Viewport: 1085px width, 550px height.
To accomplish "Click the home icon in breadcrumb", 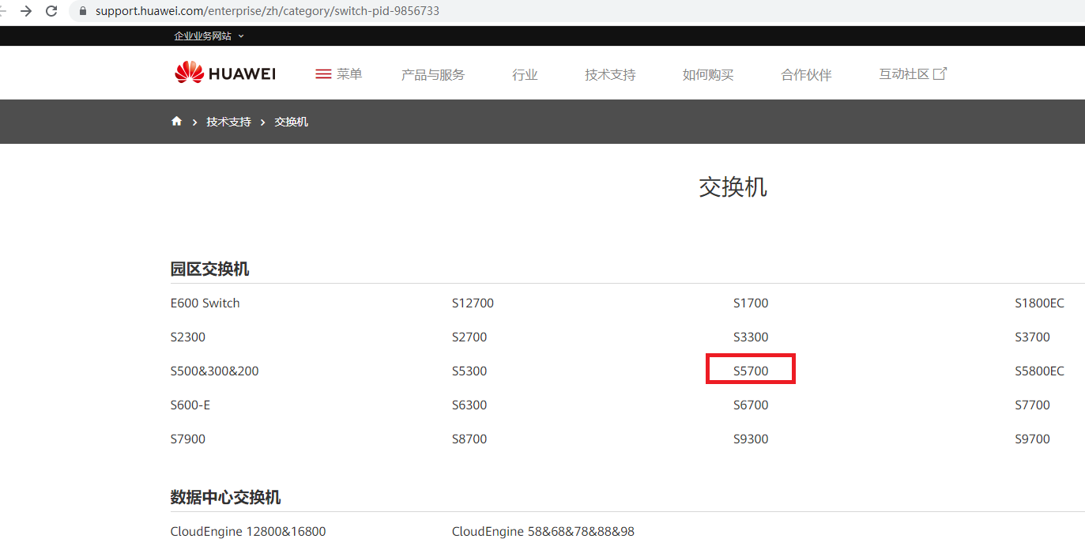I will 176,121.
